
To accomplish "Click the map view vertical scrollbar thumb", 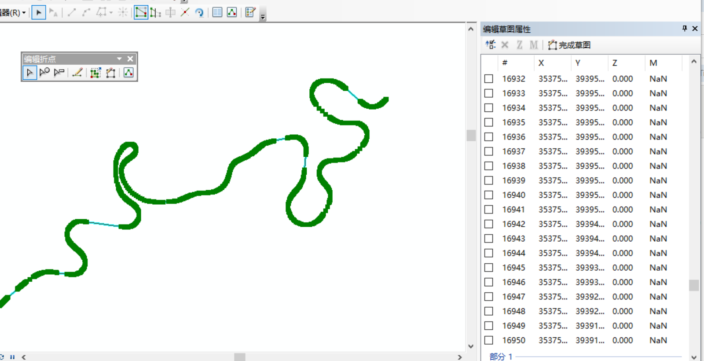I will [x=471, y=135].
